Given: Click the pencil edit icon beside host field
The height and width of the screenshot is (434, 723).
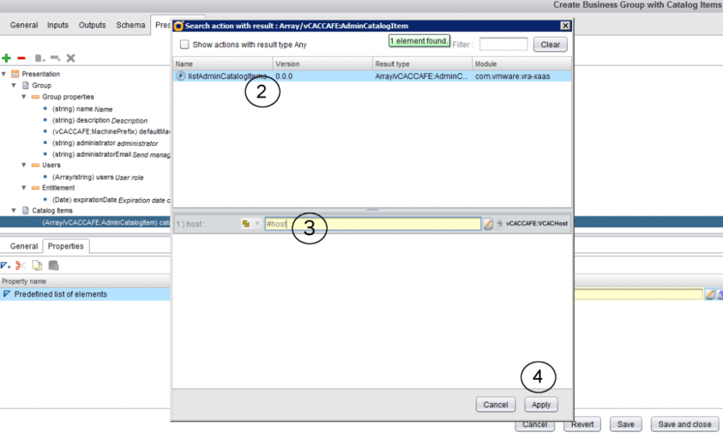Looking at the screenshot, I should point(488,224).
